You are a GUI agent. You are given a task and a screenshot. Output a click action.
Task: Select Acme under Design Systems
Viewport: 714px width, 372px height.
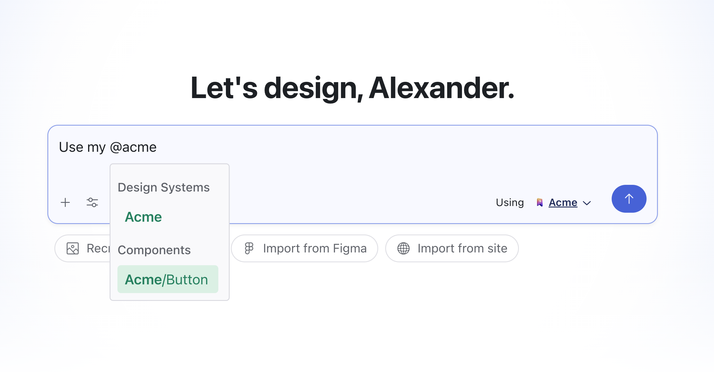point(143,217)
